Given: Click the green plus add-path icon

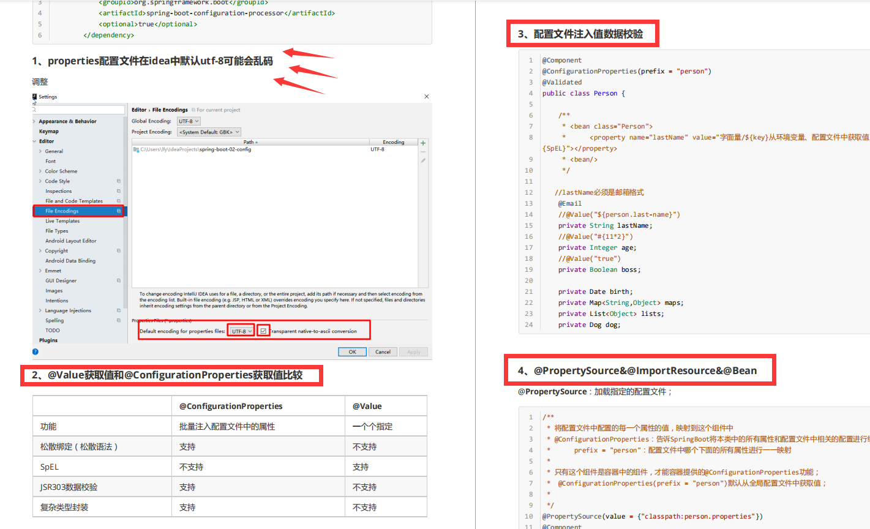Looking at the screenshot, I should click(423, 143).
